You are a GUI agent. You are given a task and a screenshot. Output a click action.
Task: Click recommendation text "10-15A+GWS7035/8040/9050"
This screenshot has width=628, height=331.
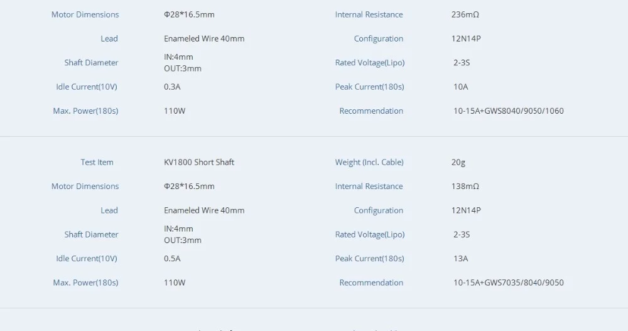509,283
